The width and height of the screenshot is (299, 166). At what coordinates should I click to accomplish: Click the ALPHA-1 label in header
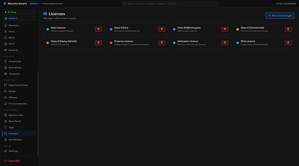pyautogui.click(x=35, y=3)
